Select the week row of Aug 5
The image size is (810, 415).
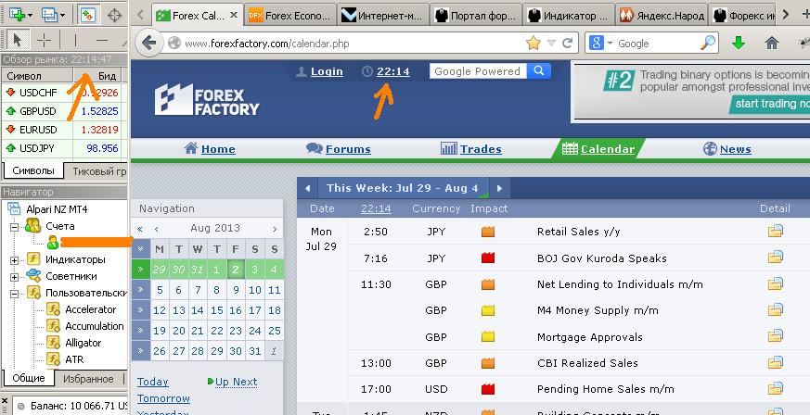(140, 290)
